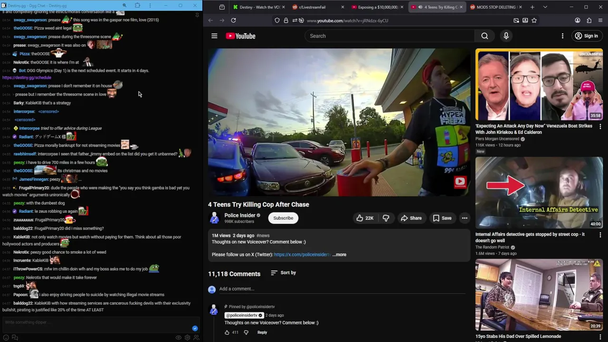Click zoom magnifier in Destiny chat title bar
Screen dimensions: 608x342
point(124,5)
